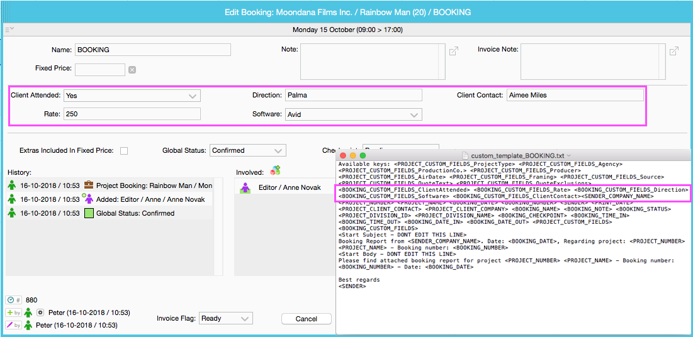The width and height of the screenshot is (693, 337).
Task: Minimize the text file window with yellow button
Action: [352, 155]
